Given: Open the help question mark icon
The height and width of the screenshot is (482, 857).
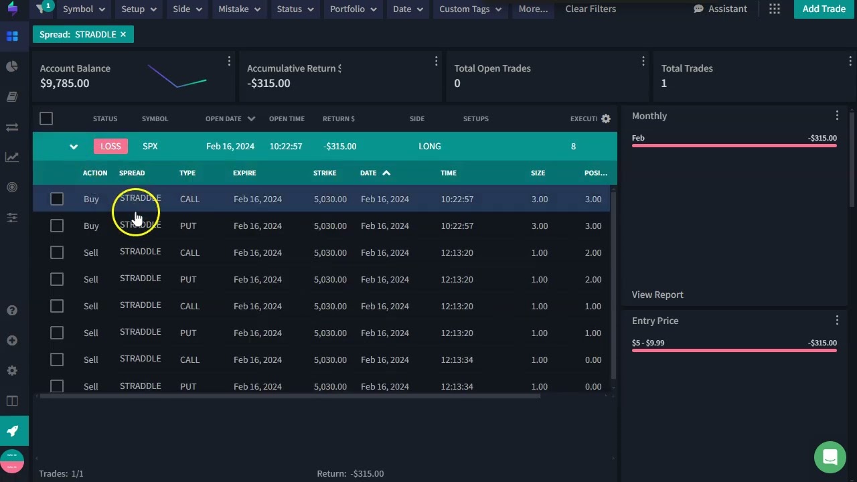Looking at the screenshot, I should click(12, 311).
